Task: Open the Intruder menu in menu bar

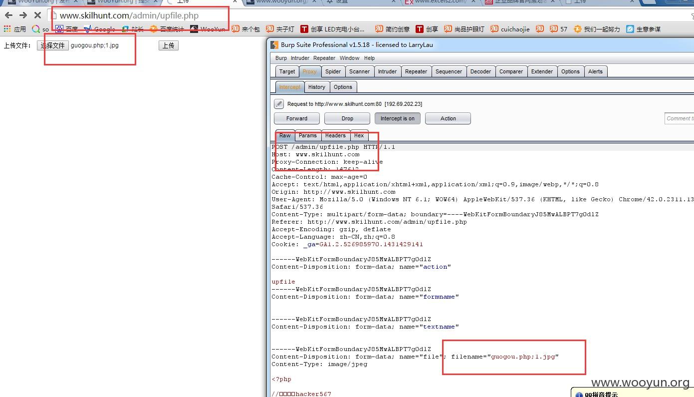Action: 300,58
